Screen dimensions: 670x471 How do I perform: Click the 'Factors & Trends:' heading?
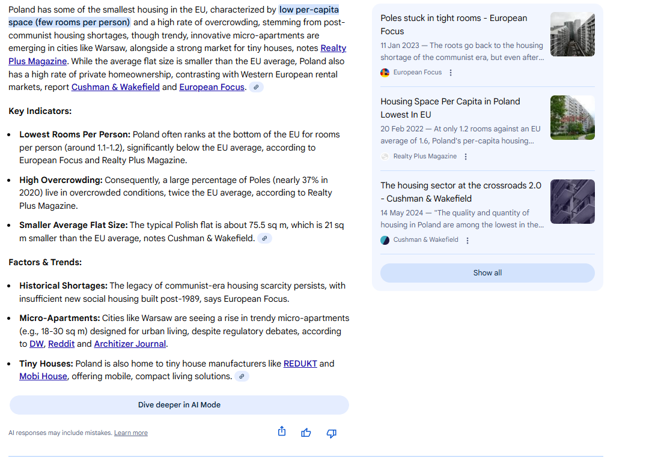[45, 262]
